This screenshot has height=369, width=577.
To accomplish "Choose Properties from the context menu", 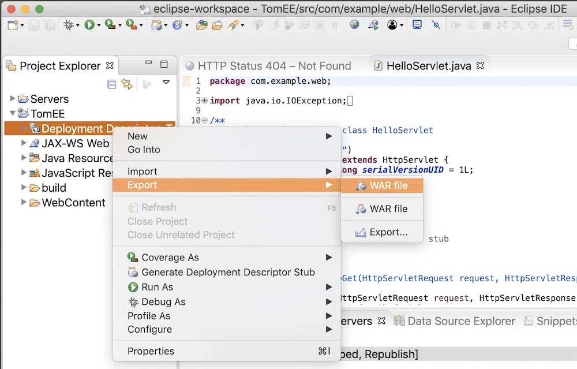I will [x=151, y=351].
